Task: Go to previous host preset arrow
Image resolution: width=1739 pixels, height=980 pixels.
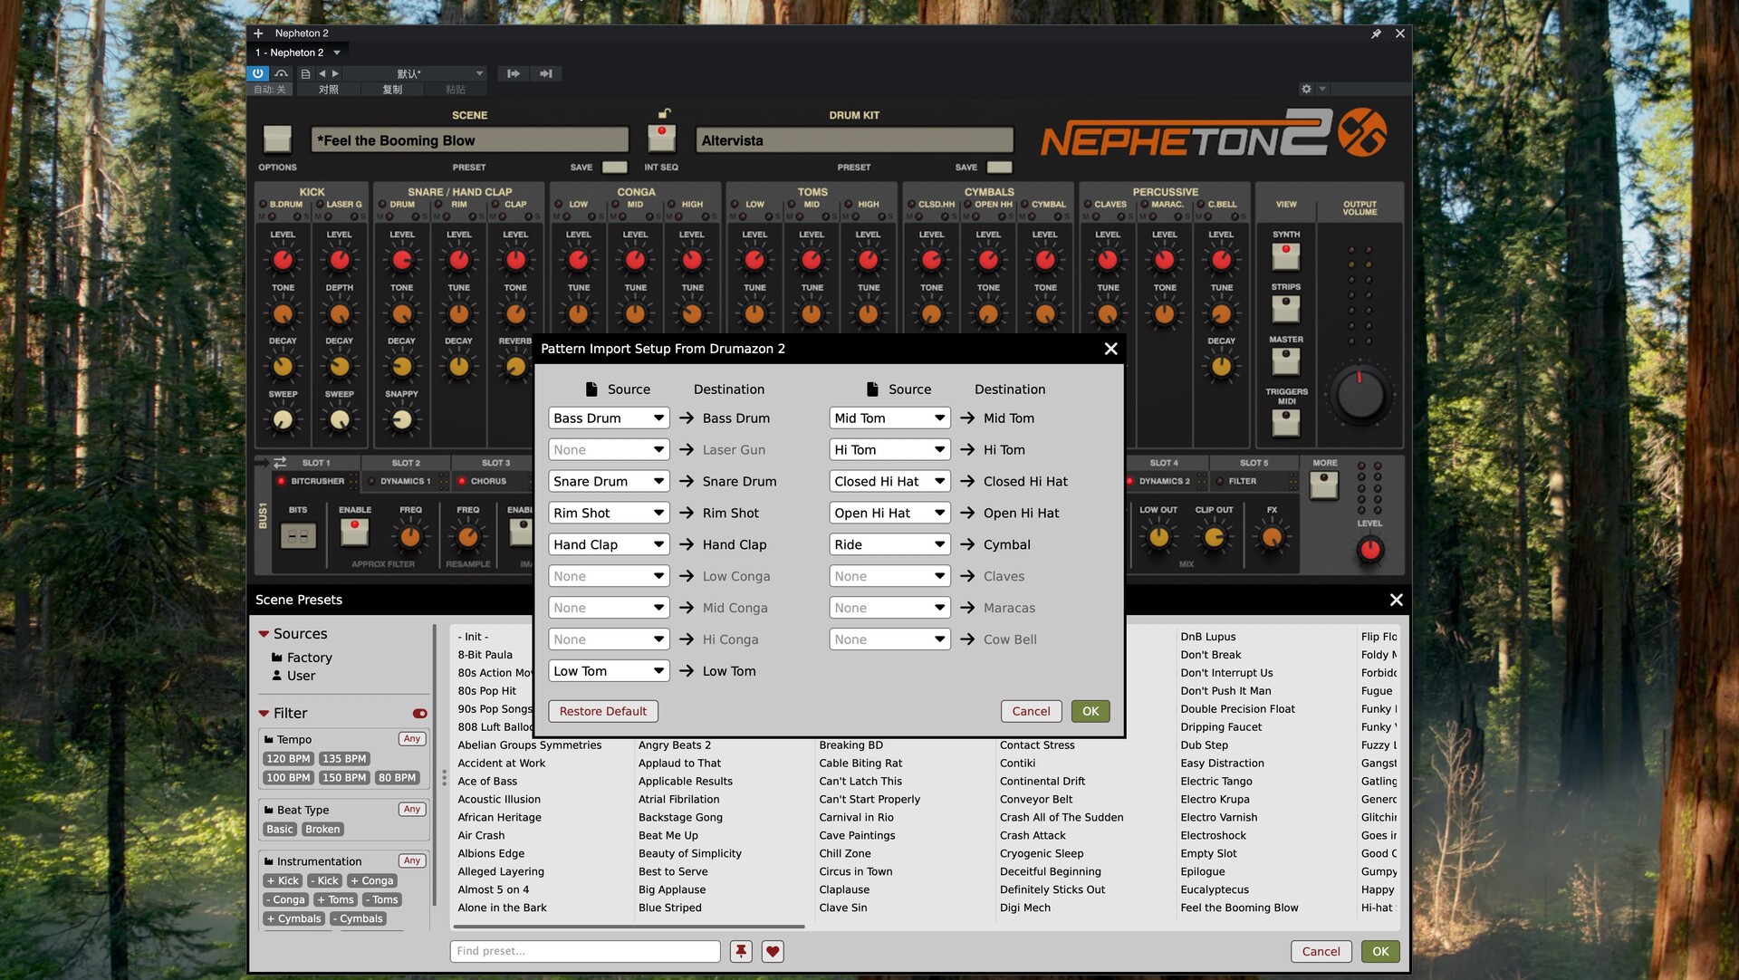Action: [x=322, y=73]
